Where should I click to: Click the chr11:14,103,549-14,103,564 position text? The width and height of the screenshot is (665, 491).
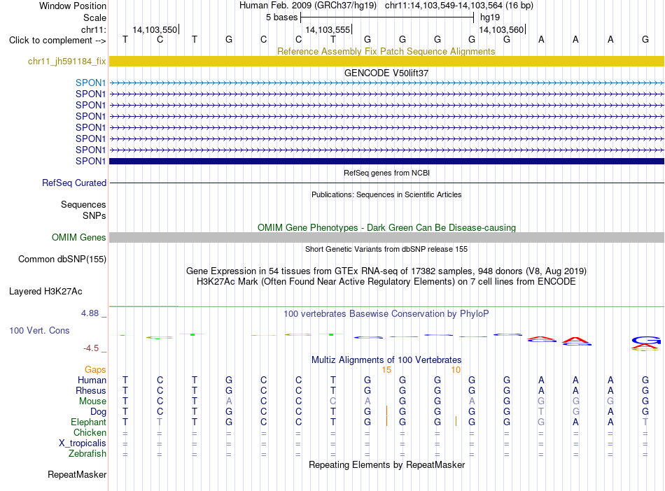pyautogui.click(x=444, y=6)
